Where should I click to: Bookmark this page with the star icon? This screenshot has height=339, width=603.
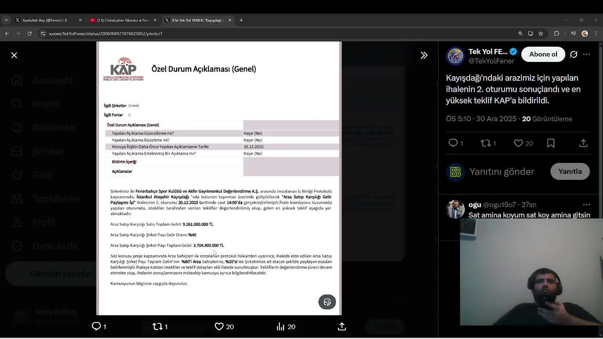tap(541, 33)
